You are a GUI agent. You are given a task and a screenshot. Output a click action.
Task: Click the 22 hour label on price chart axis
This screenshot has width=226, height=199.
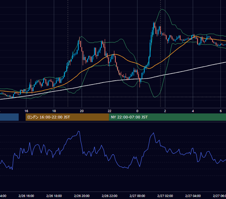(x=110, y=111)
